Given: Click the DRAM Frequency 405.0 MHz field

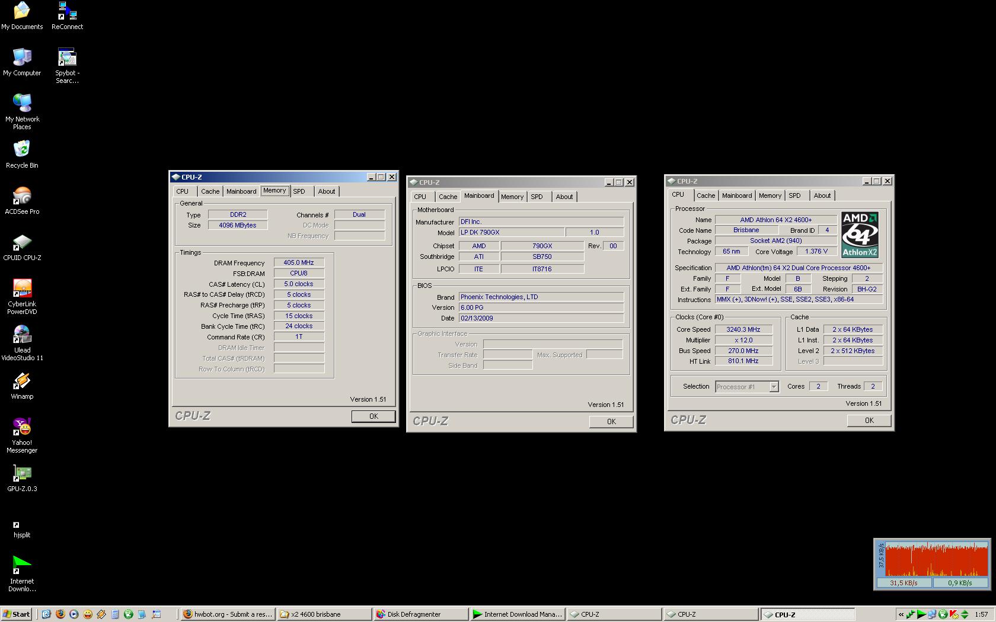Looking at the screenshot, I should (299, 263).
